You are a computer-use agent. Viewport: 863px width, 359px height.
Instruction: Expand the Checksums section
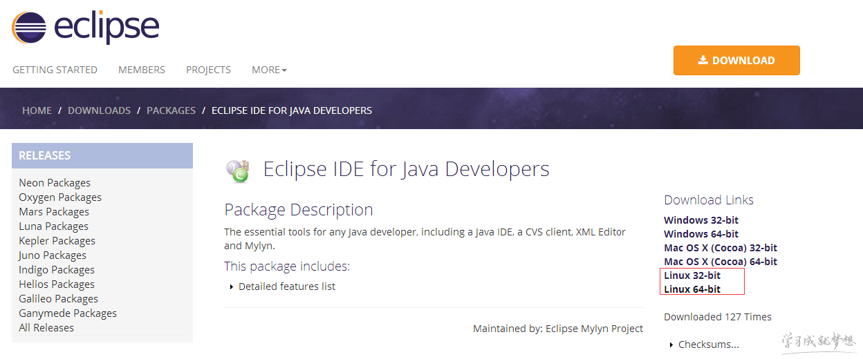(705, 345)
